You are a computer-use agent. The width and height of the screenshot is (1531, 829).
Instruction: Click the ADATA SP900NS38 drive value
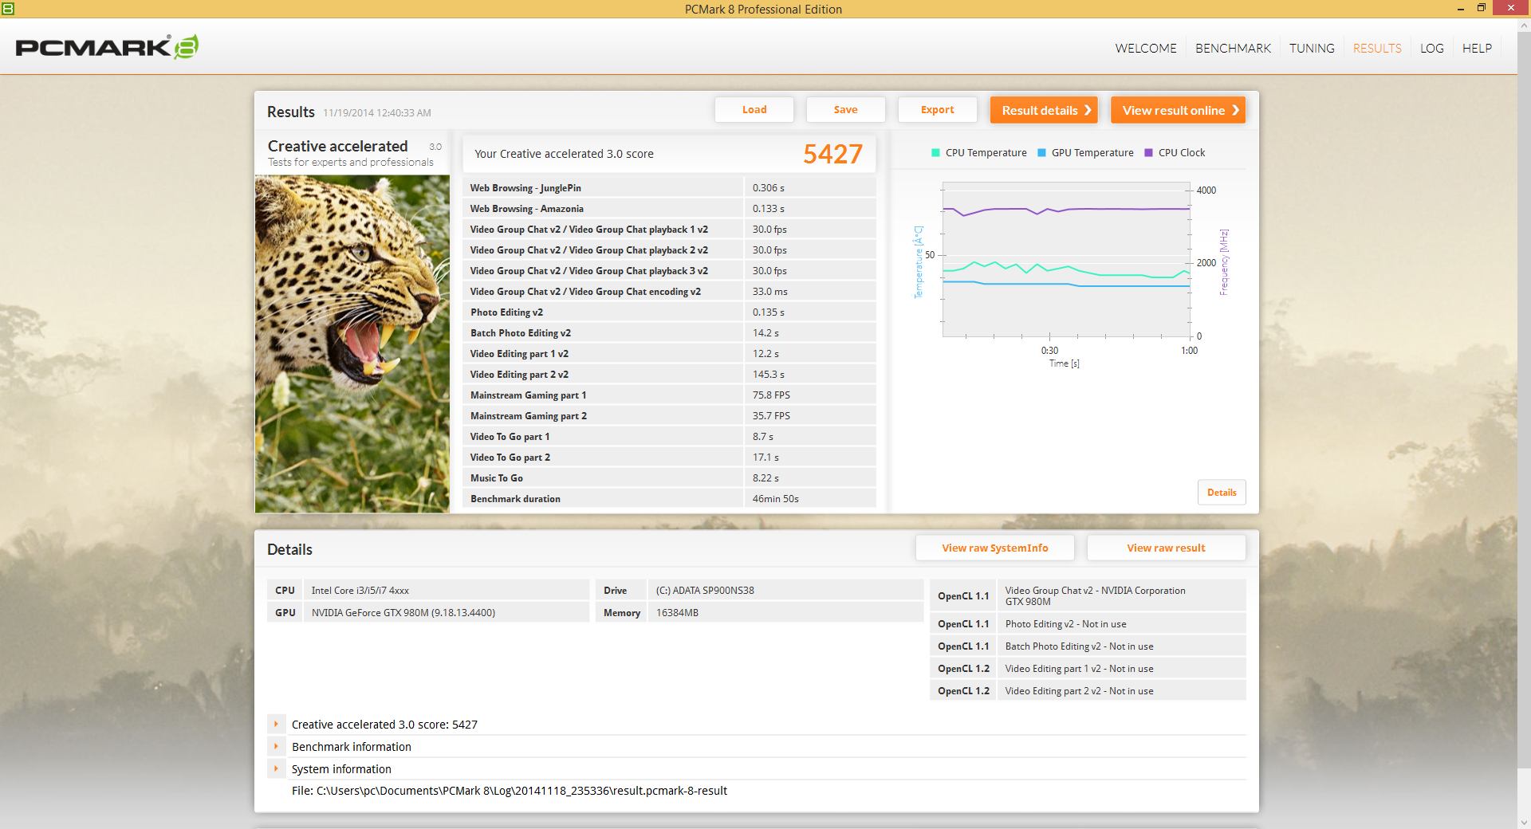[x=705, y=591]
